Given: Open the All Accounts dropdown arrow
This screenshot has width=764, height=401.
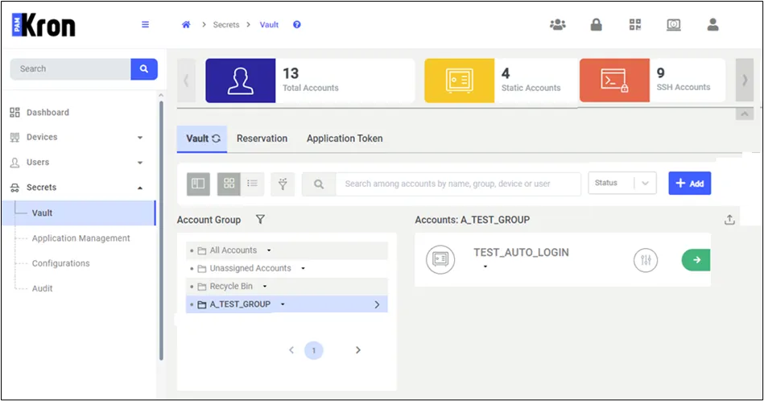Looking at the screenshot, I should coord(269,250).
